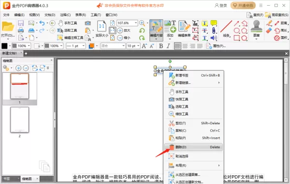This screenshot has height=184, width=290.
Task: Click the camera snapshot icon in the toolbar
Action: [87, 23]
